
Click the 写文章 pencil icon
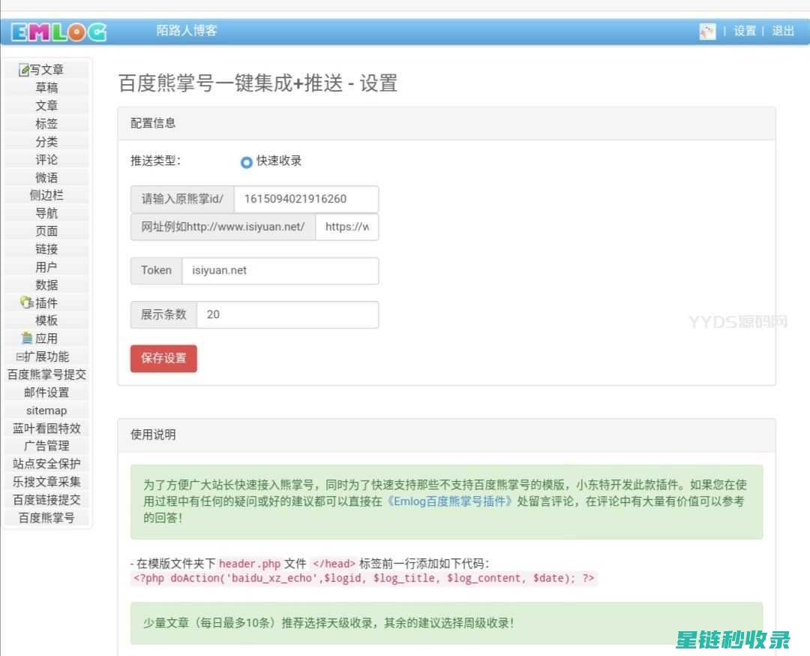tap(24, 70)
